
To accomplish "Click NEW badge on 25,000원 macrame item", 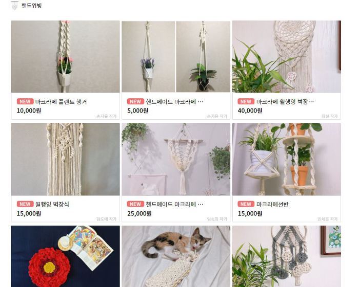I will pyautogui.click(x=135, y=204).
